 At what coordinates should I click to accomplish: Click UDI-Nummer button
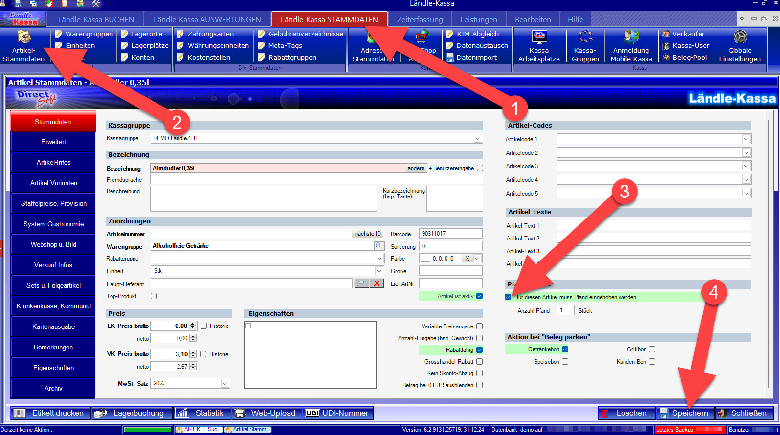338,413
